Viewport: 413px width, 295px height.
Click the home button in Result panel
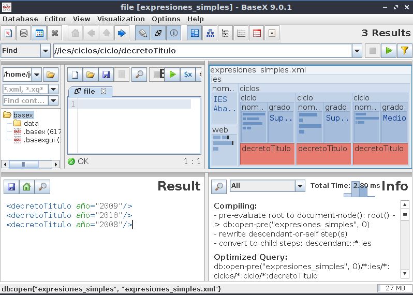coord(26,186)
